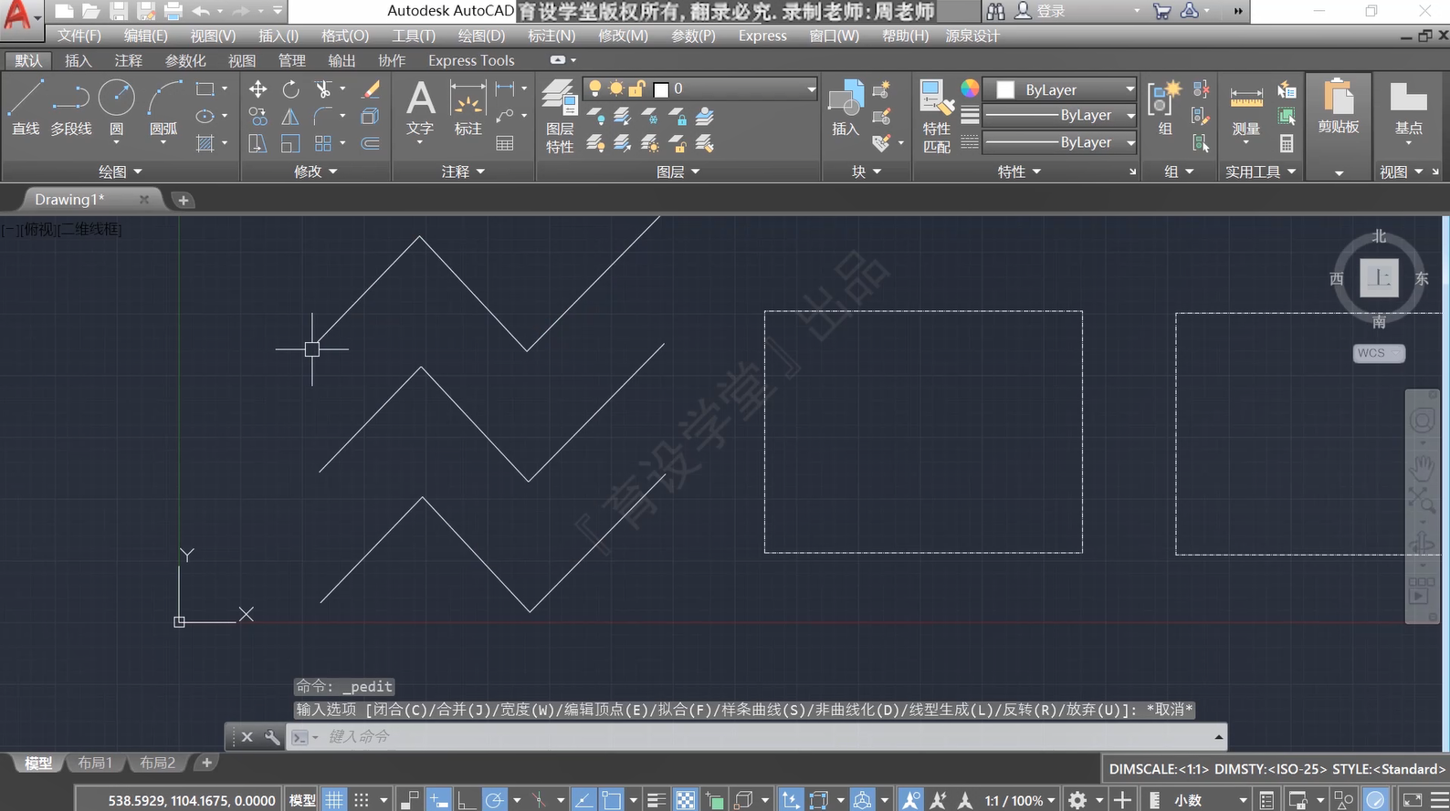Open the Clipboard (剪贴板) panel
Screen dimensions: 1450x811
coord(1339,108)
